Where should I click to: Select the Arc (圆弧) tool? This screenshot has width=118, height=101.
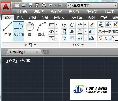[41, 29]
